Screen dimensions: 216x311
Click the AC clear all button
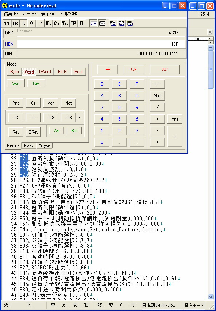[165, 70]
